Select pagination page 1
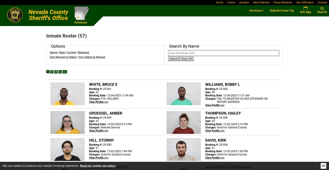The width and height of the screenshot is (329, 170). tap(48, 72)
